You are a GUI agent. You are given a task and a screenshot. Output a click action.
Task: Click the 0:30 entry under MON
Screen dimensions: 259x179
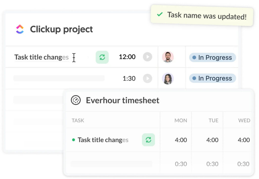[181, 164]
